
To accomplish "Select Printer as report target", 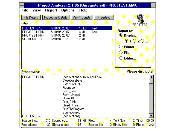I will (x=121, y=47).
